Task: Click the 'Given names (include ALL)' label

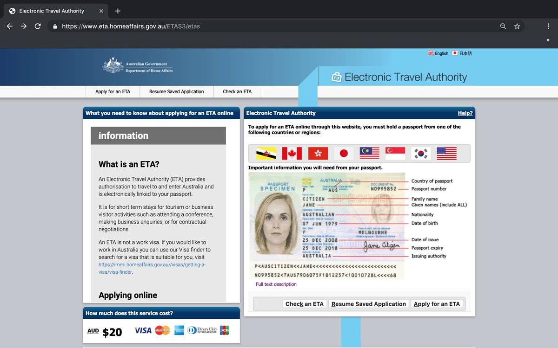Action: [x=439, y=205]
